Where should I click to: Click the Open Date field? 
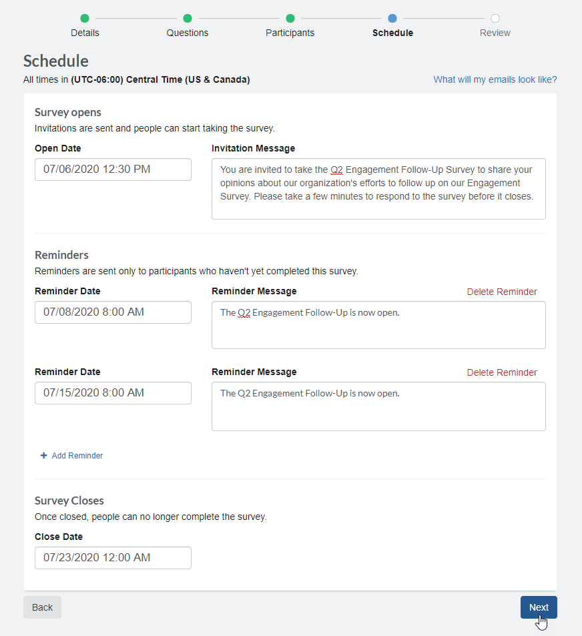click(113, 170)
